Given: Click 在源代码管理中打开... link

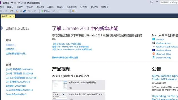Looking at the screenshot, I should pos(16,54).
